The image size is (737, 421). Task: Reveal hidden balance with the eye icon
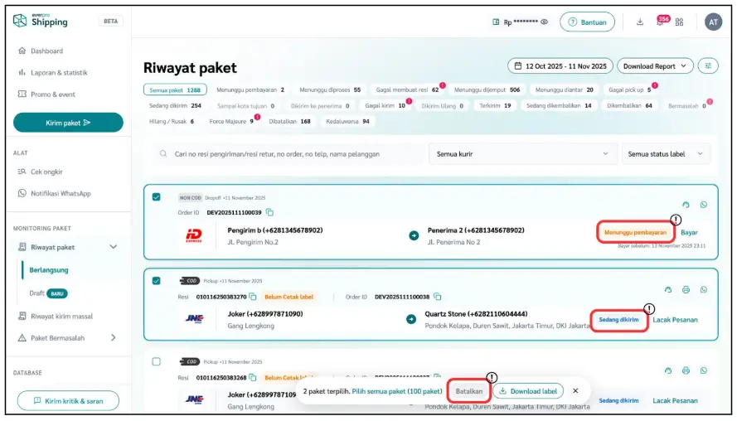[545, 22]
